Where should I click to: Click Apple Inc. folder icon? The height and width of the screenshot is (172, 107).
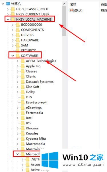pos(23,66)
